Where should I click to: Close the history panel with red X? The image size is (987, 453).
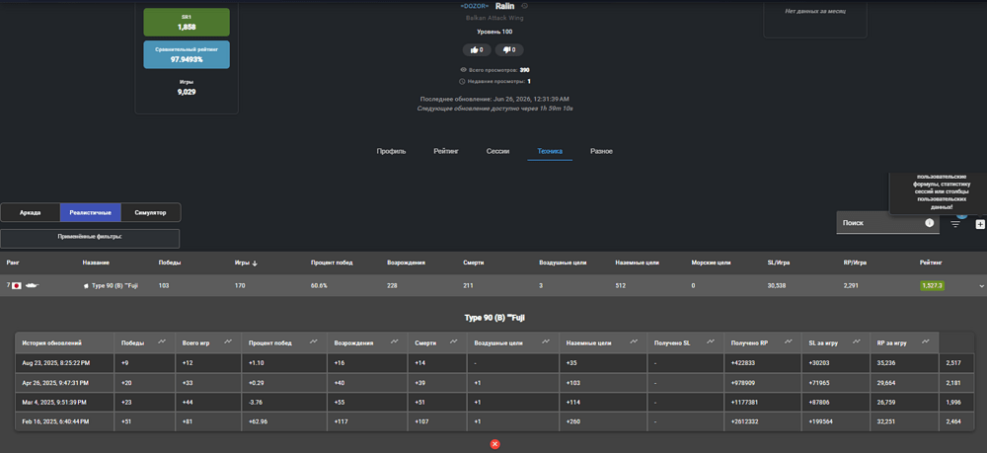pos(494,444)
